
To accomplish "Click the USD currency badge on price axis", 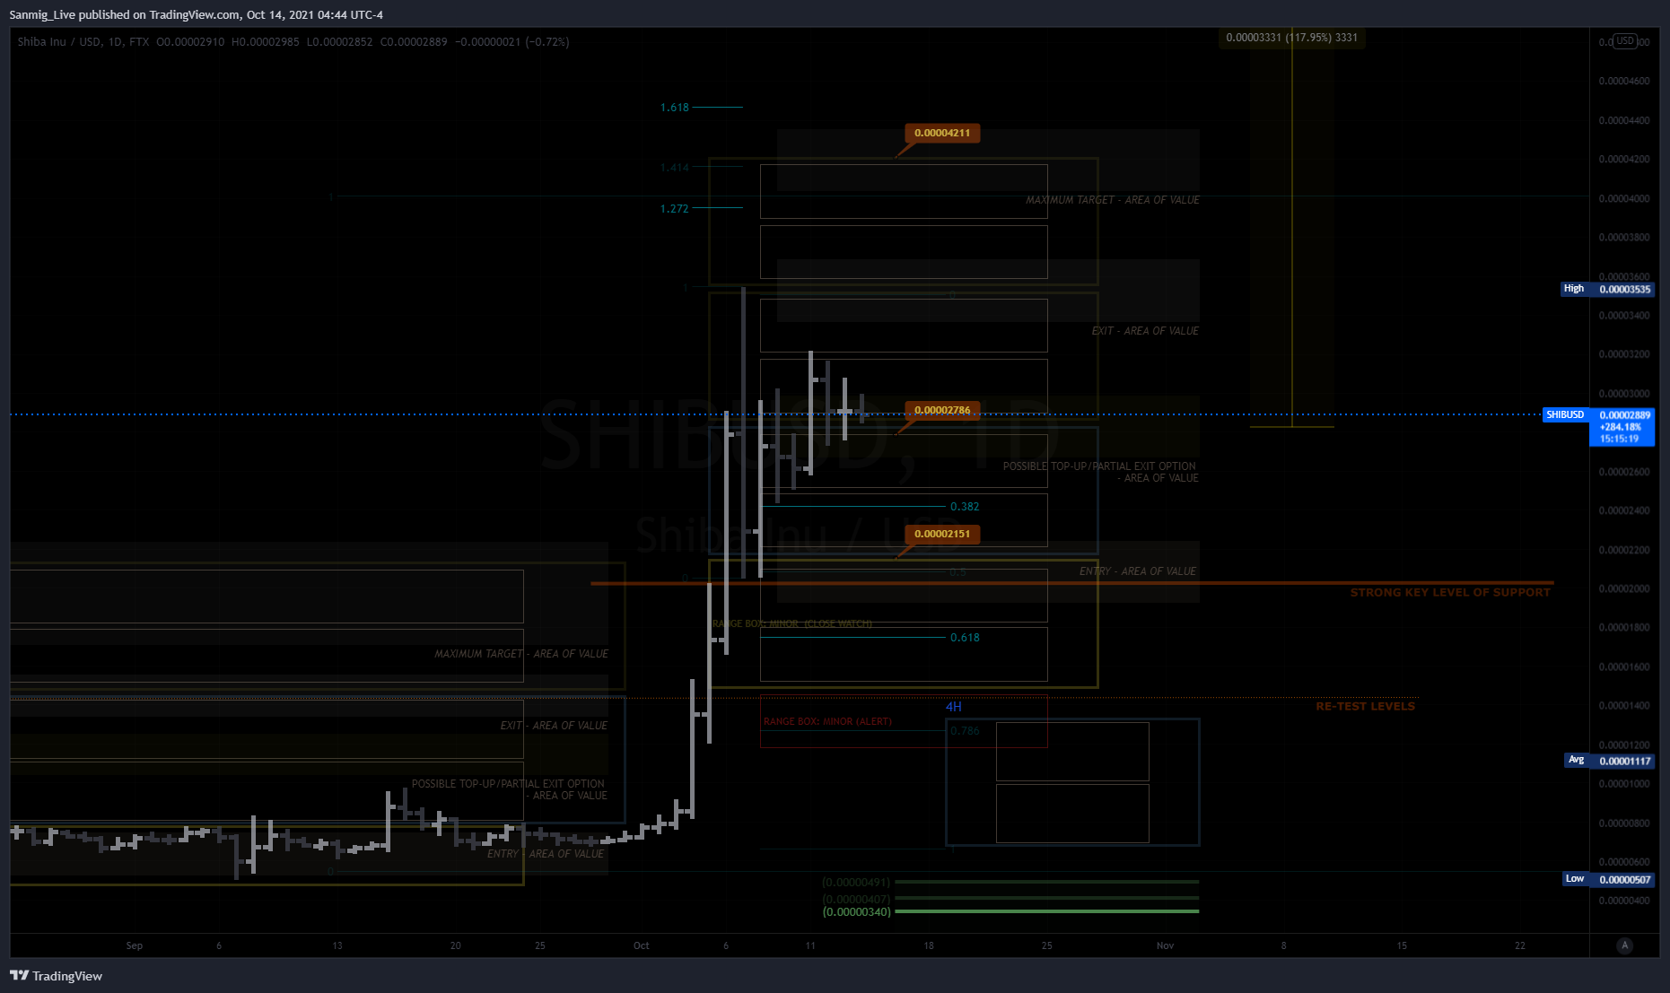I will pos(1624,41).
